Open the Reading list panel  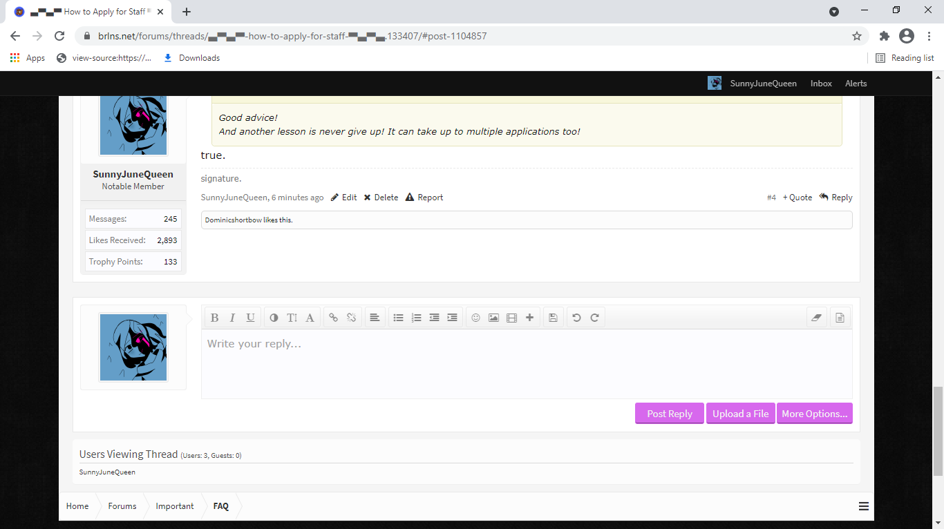tap(905, 58)
